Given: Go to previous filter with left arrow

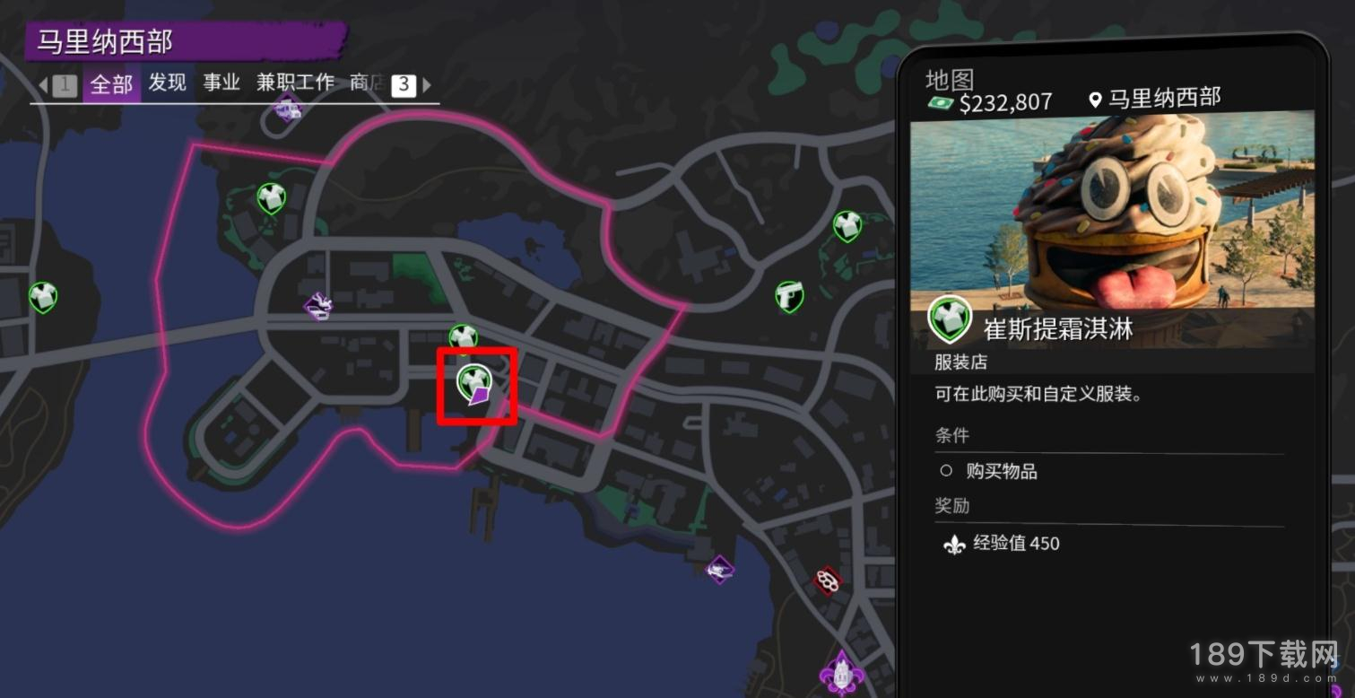Looking at the screenshot, I should [x=43, y=85].
